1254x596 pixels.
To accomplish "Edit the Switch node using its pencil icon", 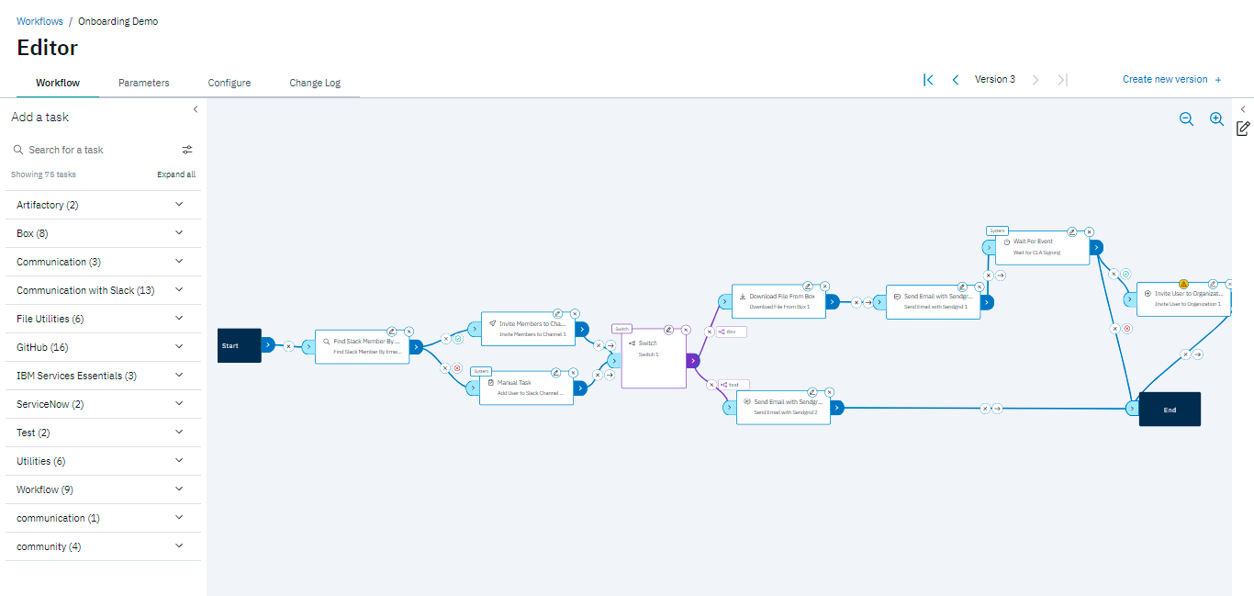I will point(668,330).
